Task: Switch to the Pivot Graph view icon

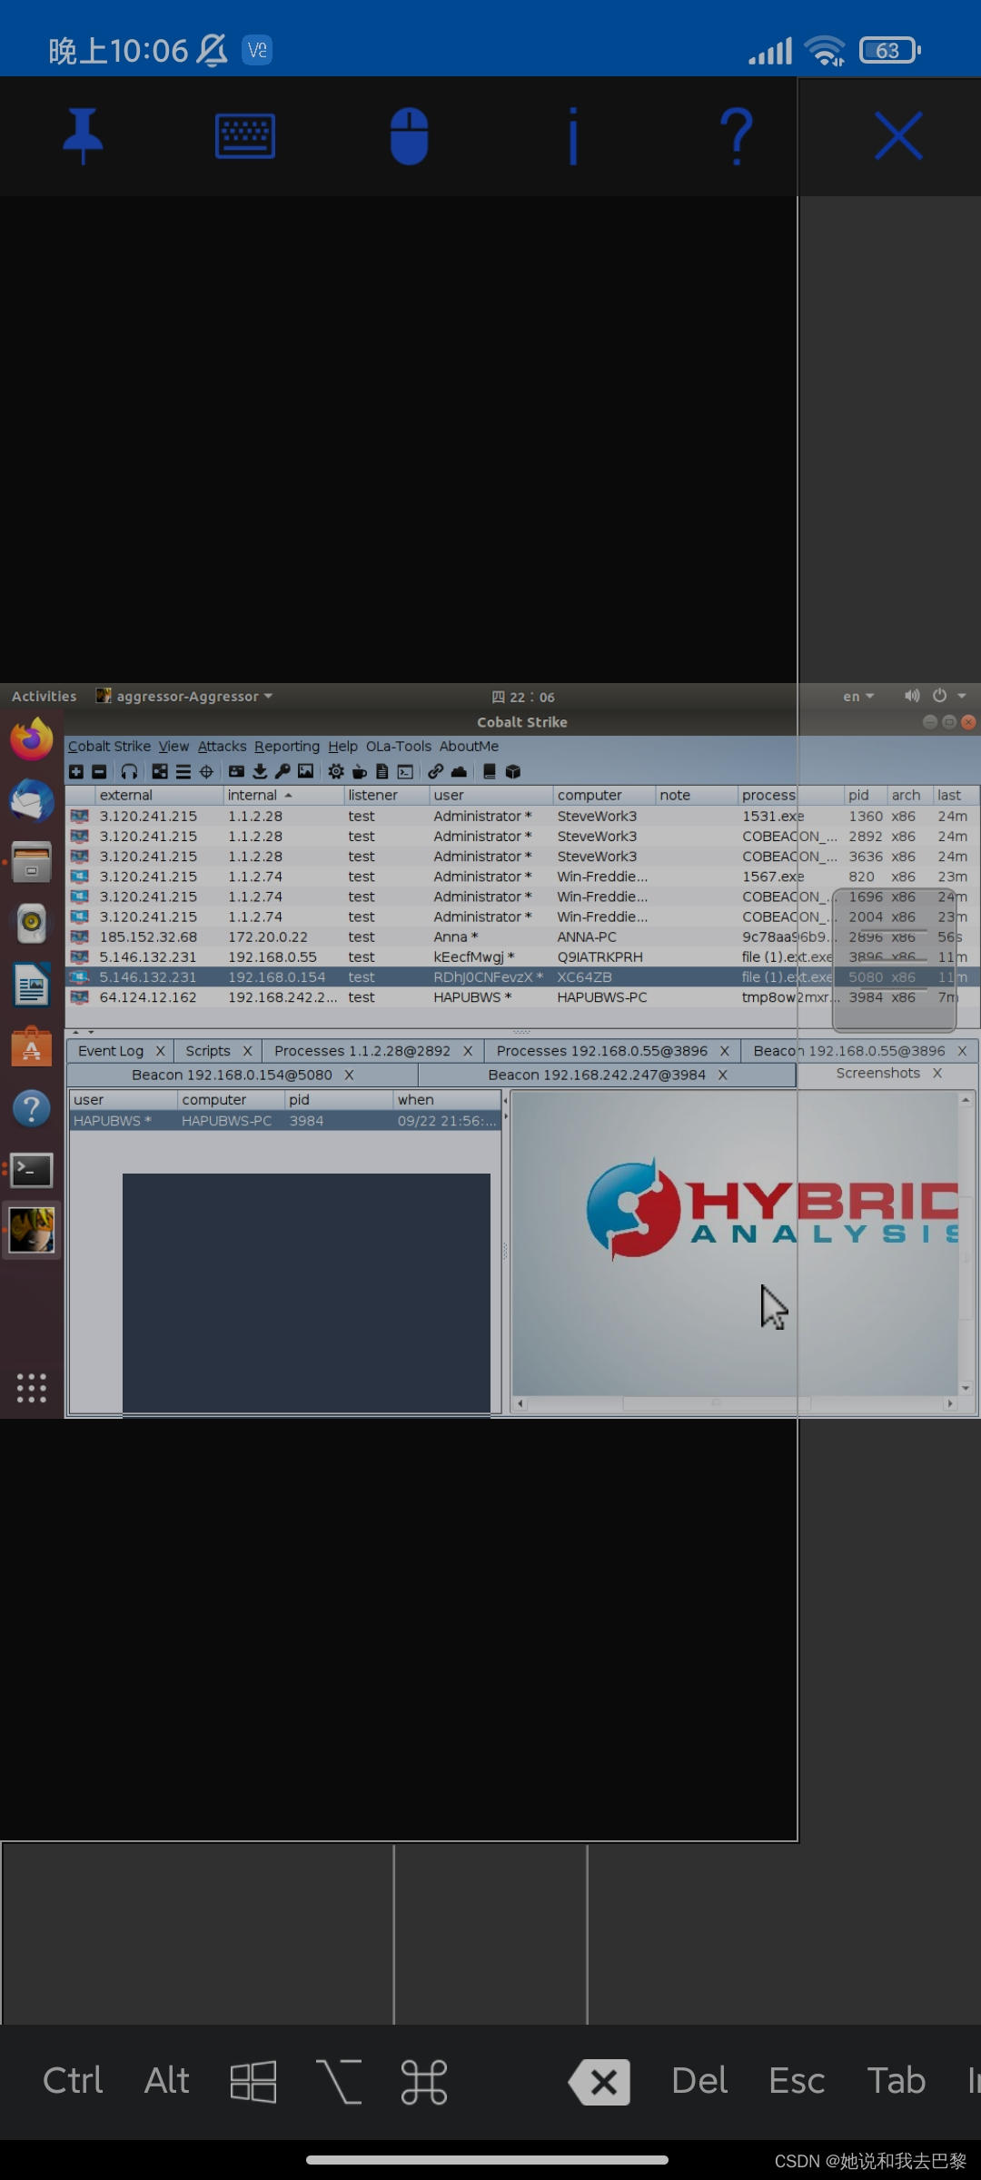Action: [160, 771]
